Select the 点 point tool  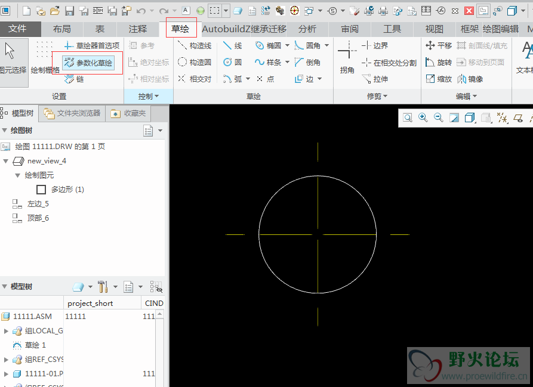tap(266, 79)
